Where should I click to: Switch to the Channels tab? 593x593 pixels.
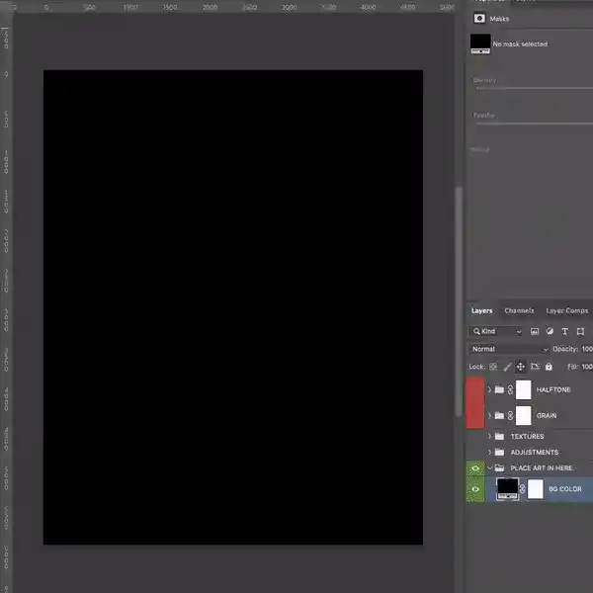tap(519, 310)
